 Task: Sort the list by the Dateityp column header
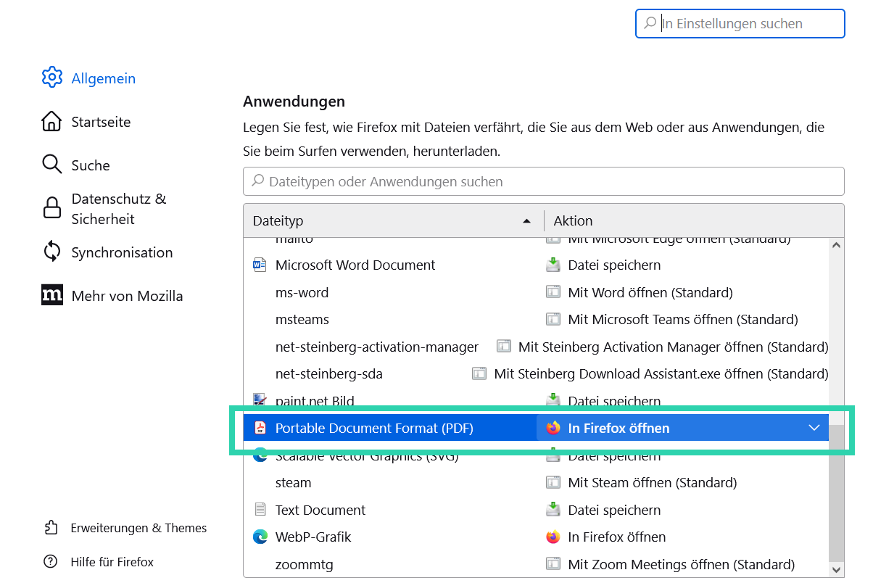pyautogui.click(x=392, y=220)
